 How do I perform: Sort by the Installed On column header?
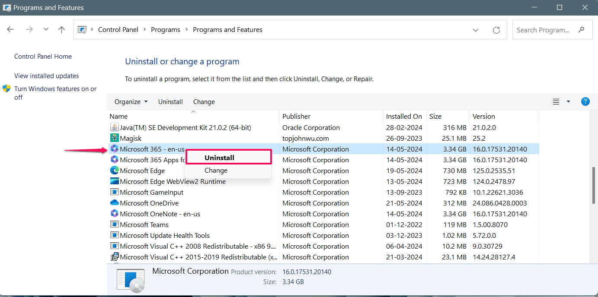tap(405, 116)
